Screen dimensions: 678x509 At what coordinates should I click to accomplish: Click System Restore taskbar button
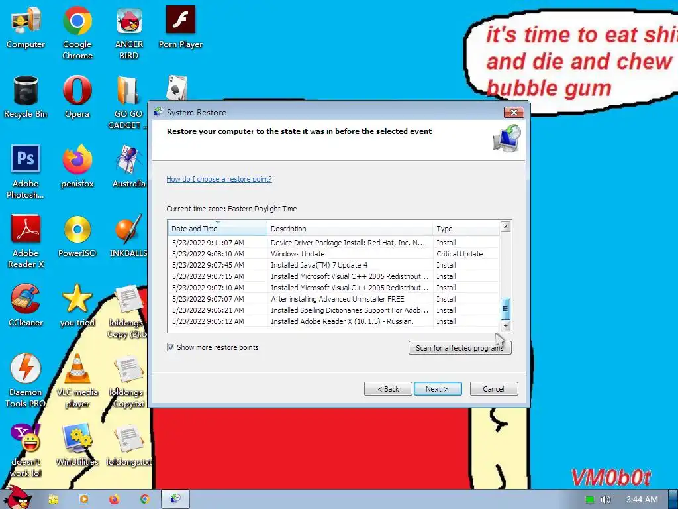click(175, 499)
